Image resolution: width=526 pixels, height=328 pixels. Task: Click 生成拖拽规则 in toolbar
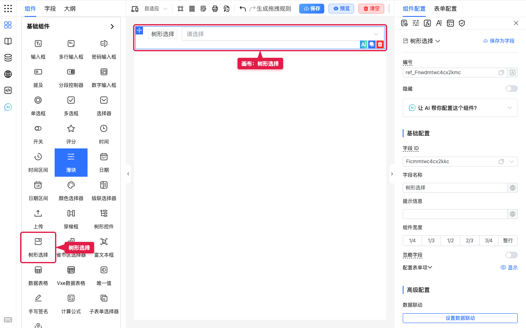pyautogui.click(x=274, y=9)
